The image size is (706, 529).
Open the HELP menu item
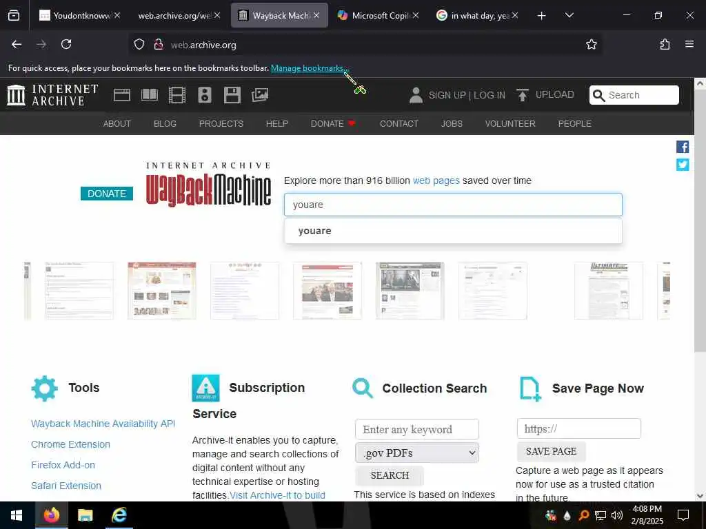click(277, 124)
